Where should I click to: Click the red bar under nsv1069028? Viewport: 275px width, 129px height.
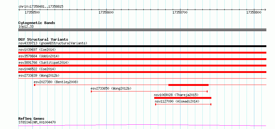click(183, 98)
